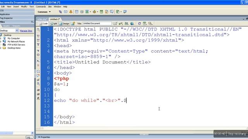Open the Templates dropdown arrow
Image resolution: width=248 pixels, height=139 pixels.
pyautogui.click(x=121, y=12)
